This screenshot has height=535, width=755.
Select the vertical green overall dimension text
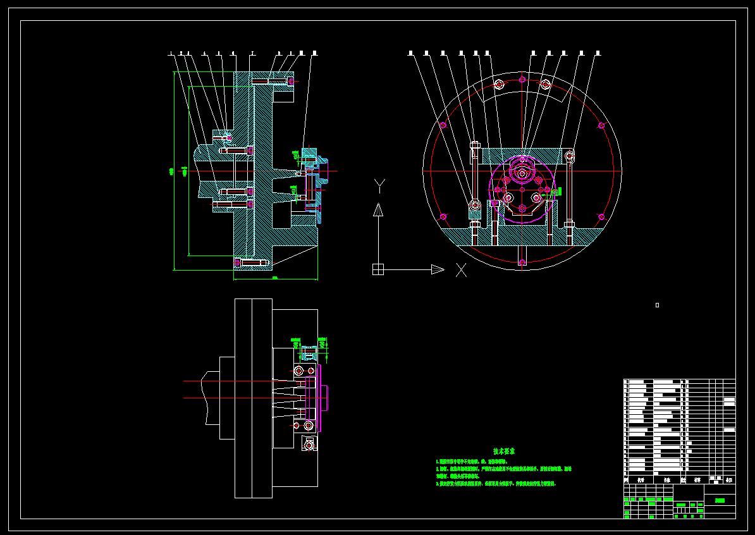coord(171,171)
